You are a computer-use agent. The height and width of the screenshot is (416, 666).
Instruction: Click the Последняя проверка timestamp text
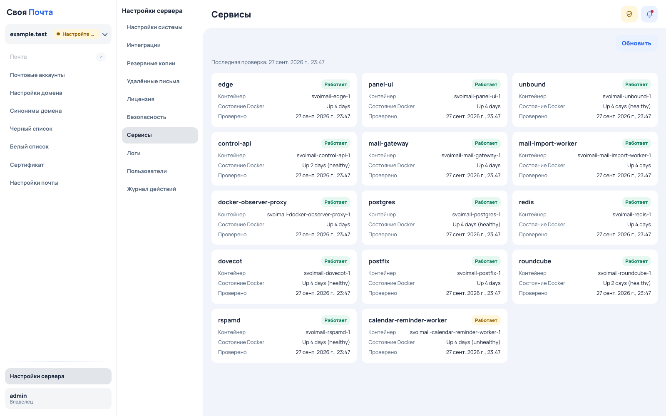click(x=268, y=62)
